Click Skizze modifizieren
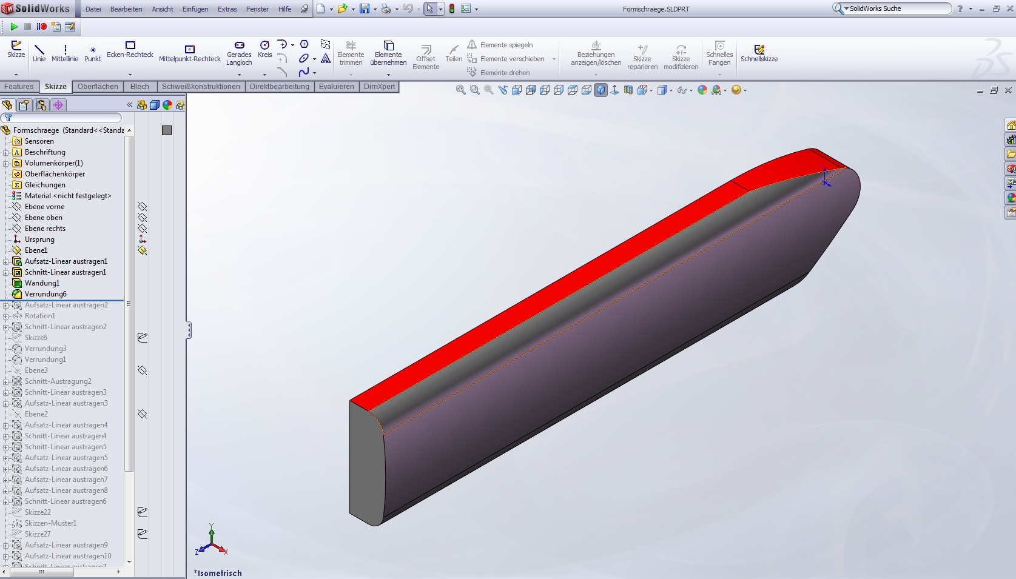This screenshot has width=1016, height=579. (x=681, y=58)
